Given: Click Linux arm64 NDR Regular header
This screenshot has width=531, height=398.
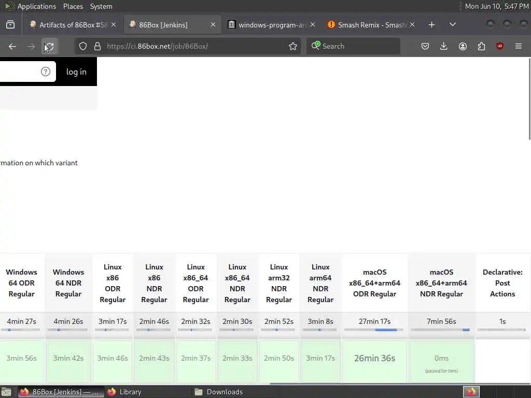Looking at the screenshot, I should [320, 283].
